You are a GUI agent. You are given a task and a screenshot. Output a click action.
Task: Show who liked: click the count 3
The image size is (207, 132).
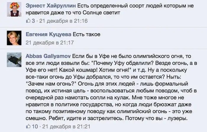(x=33, y=21)
